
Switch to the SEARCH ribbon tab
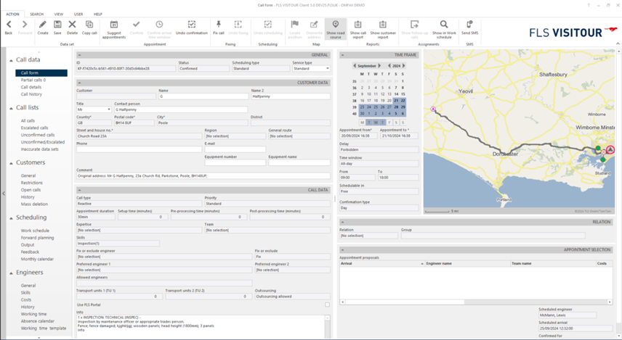pyautogui.click(x=36, y=14)
